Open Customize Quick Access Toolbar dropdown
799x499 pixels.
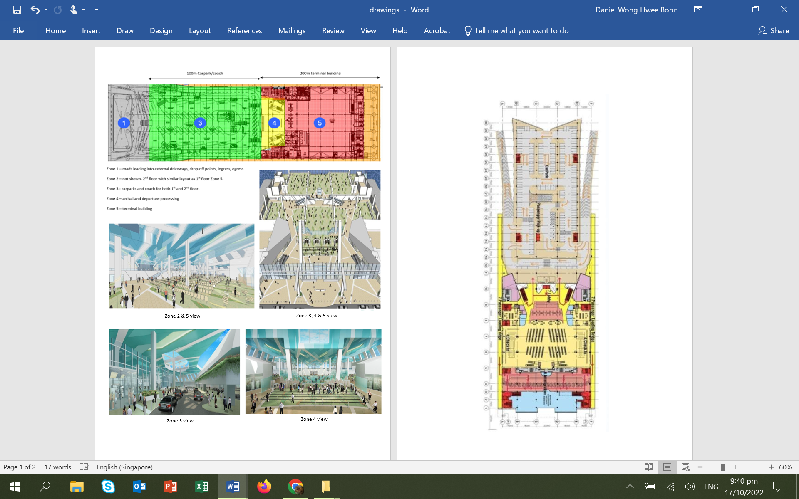pyautogui.click(x=97, y=10)
